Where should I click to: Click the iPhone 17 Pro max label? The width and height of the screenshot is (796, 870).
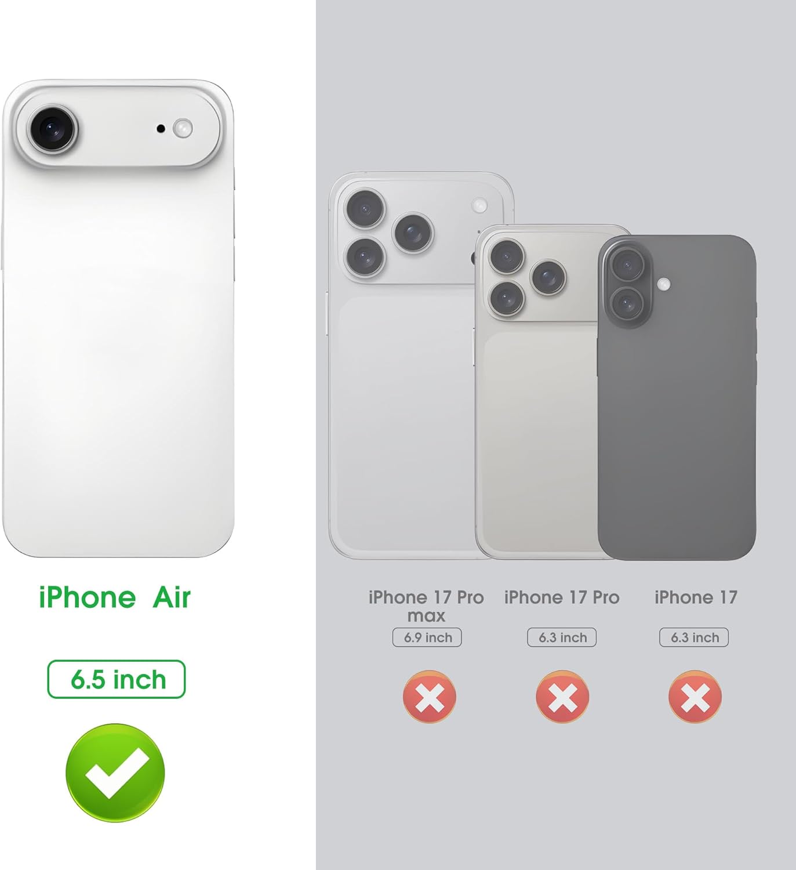click(426, 606)
